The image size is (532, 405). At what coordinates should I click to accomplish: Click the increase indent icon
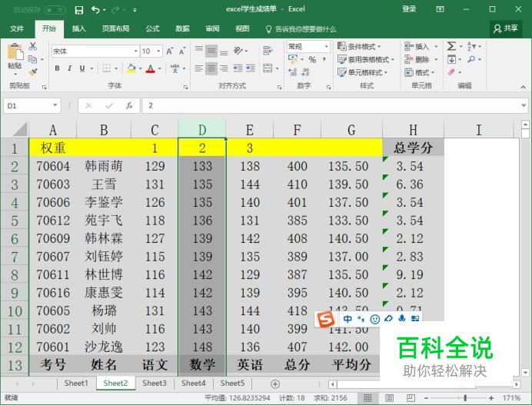[x=251, y=68]
